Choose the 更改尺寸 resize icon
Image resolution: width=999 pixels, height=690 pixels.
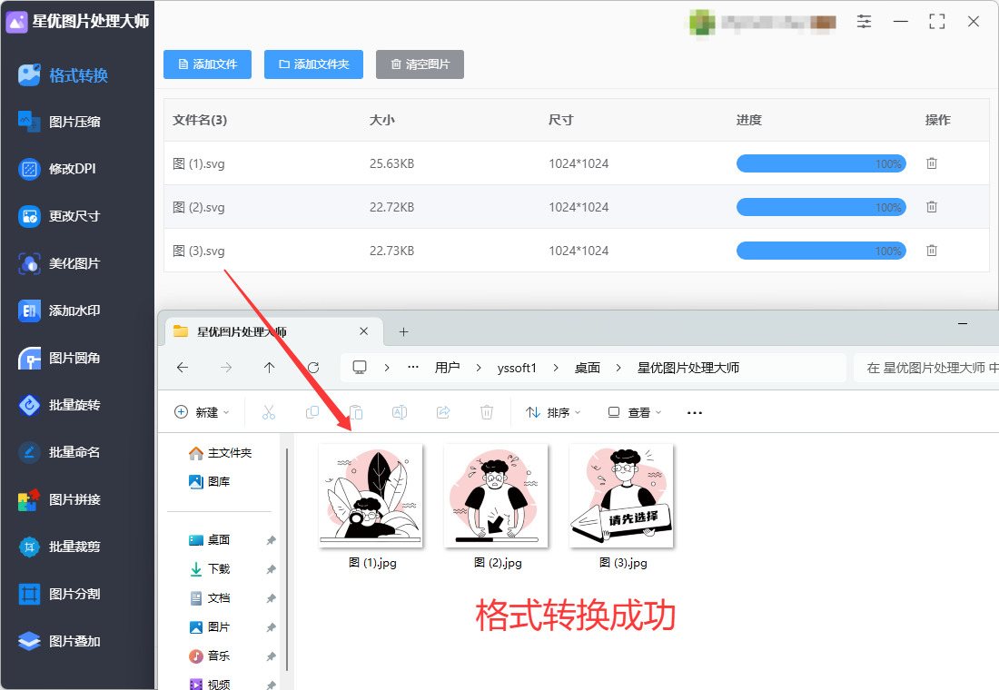click(29, 216)
